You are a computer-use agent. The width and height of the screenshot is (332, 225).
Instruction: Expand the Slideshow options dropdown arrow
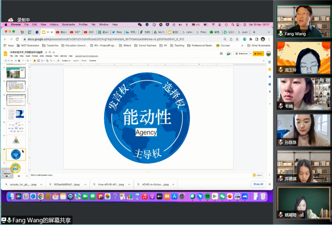pos(250,54)
